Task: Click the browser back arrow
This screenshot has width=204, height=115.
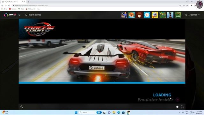Action: [x=2, y=6]
